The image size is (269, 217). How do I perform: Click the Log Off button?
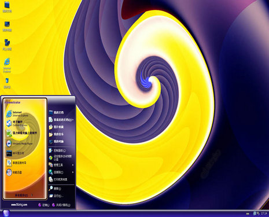(44, 205)
